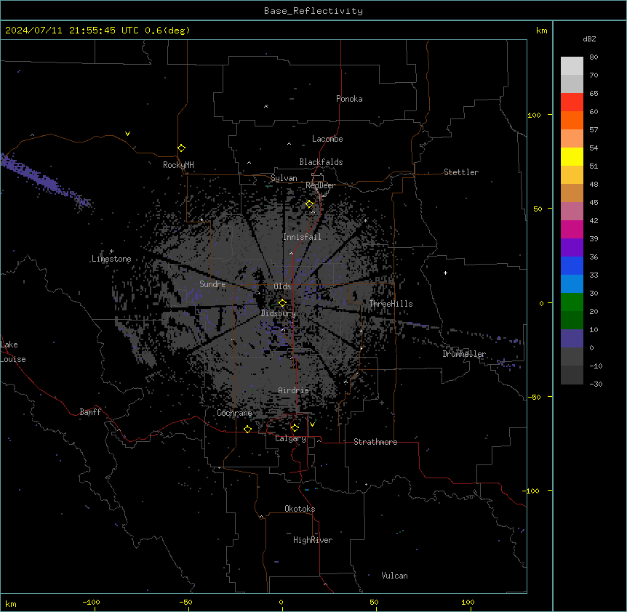
Task: Click the yellow diamond marker near RockyMH
Action: click(182, 148)
